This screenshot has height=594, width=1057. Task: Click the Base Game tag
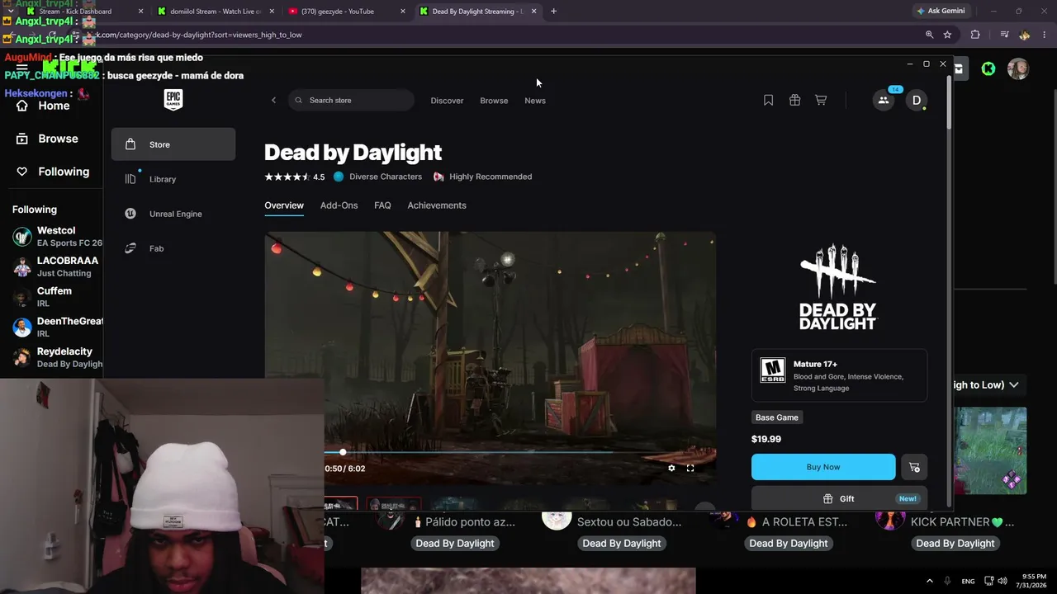point(777,417)
